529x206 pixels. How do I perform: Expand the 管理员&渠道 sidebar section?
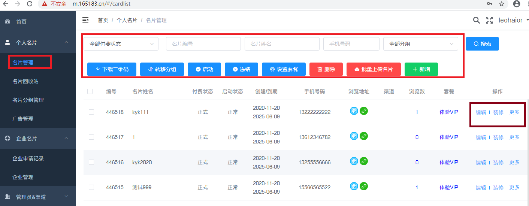pyautogui.click(x=37, y=197)
